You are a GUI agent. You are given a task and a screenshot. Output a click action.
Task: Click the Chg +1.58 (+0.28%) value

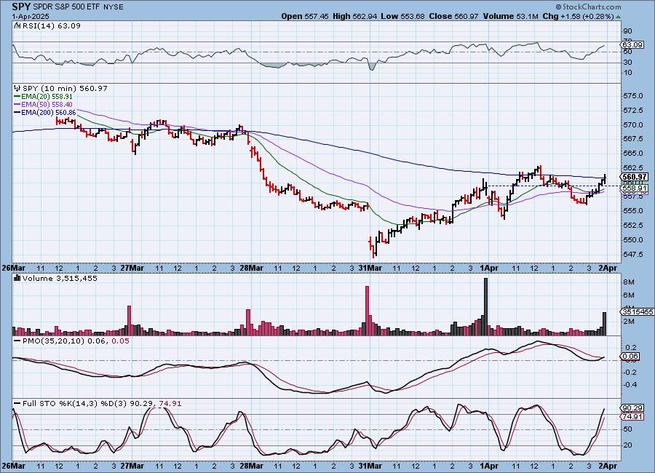(578, 16)
